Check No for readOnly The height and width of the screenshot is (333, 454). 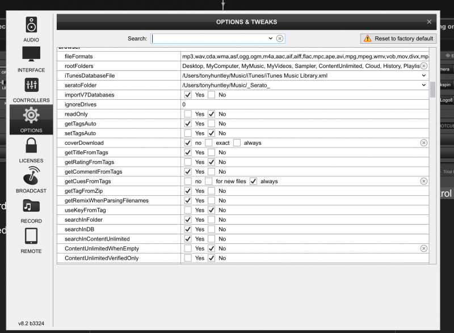(211, 114)
